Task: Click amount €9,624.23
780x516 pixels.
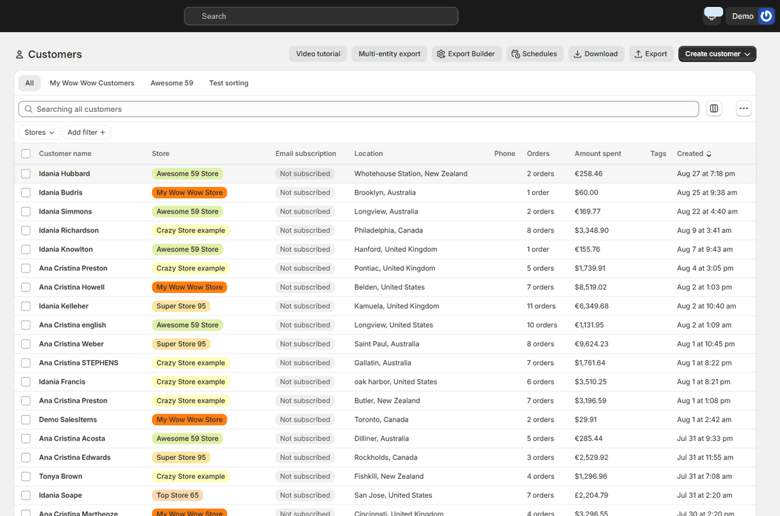Action: [x=591, y=344]
